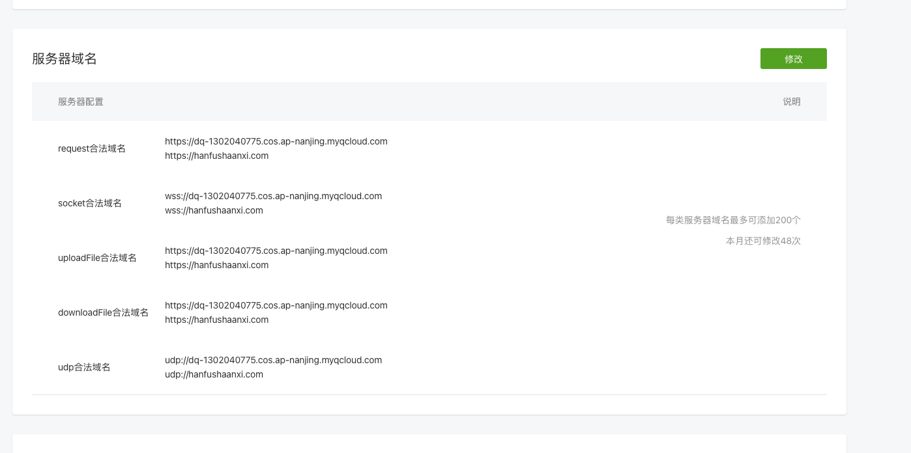The height and width of the screenshot is (453, 911).
Task: Click the green 修改 button
Action: [793, 59]
